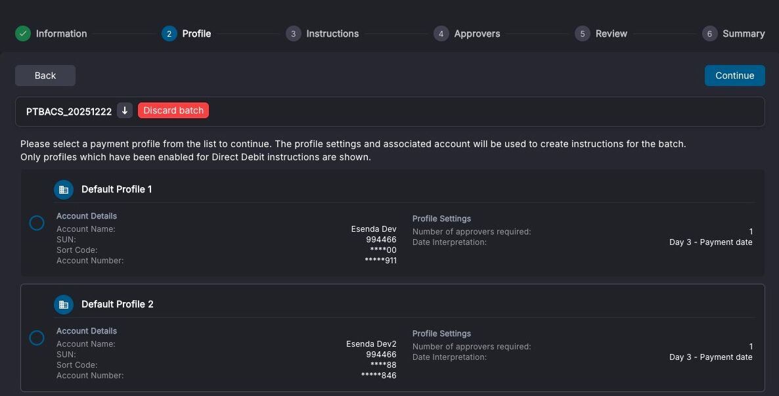Click the red Discard batch button
The image size is (779, 396).
click(x=173, y=110)
